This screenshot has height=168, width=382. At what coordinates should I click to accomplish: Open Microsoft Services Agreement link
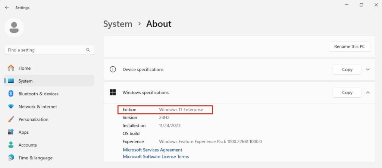(x=152, y=150)
